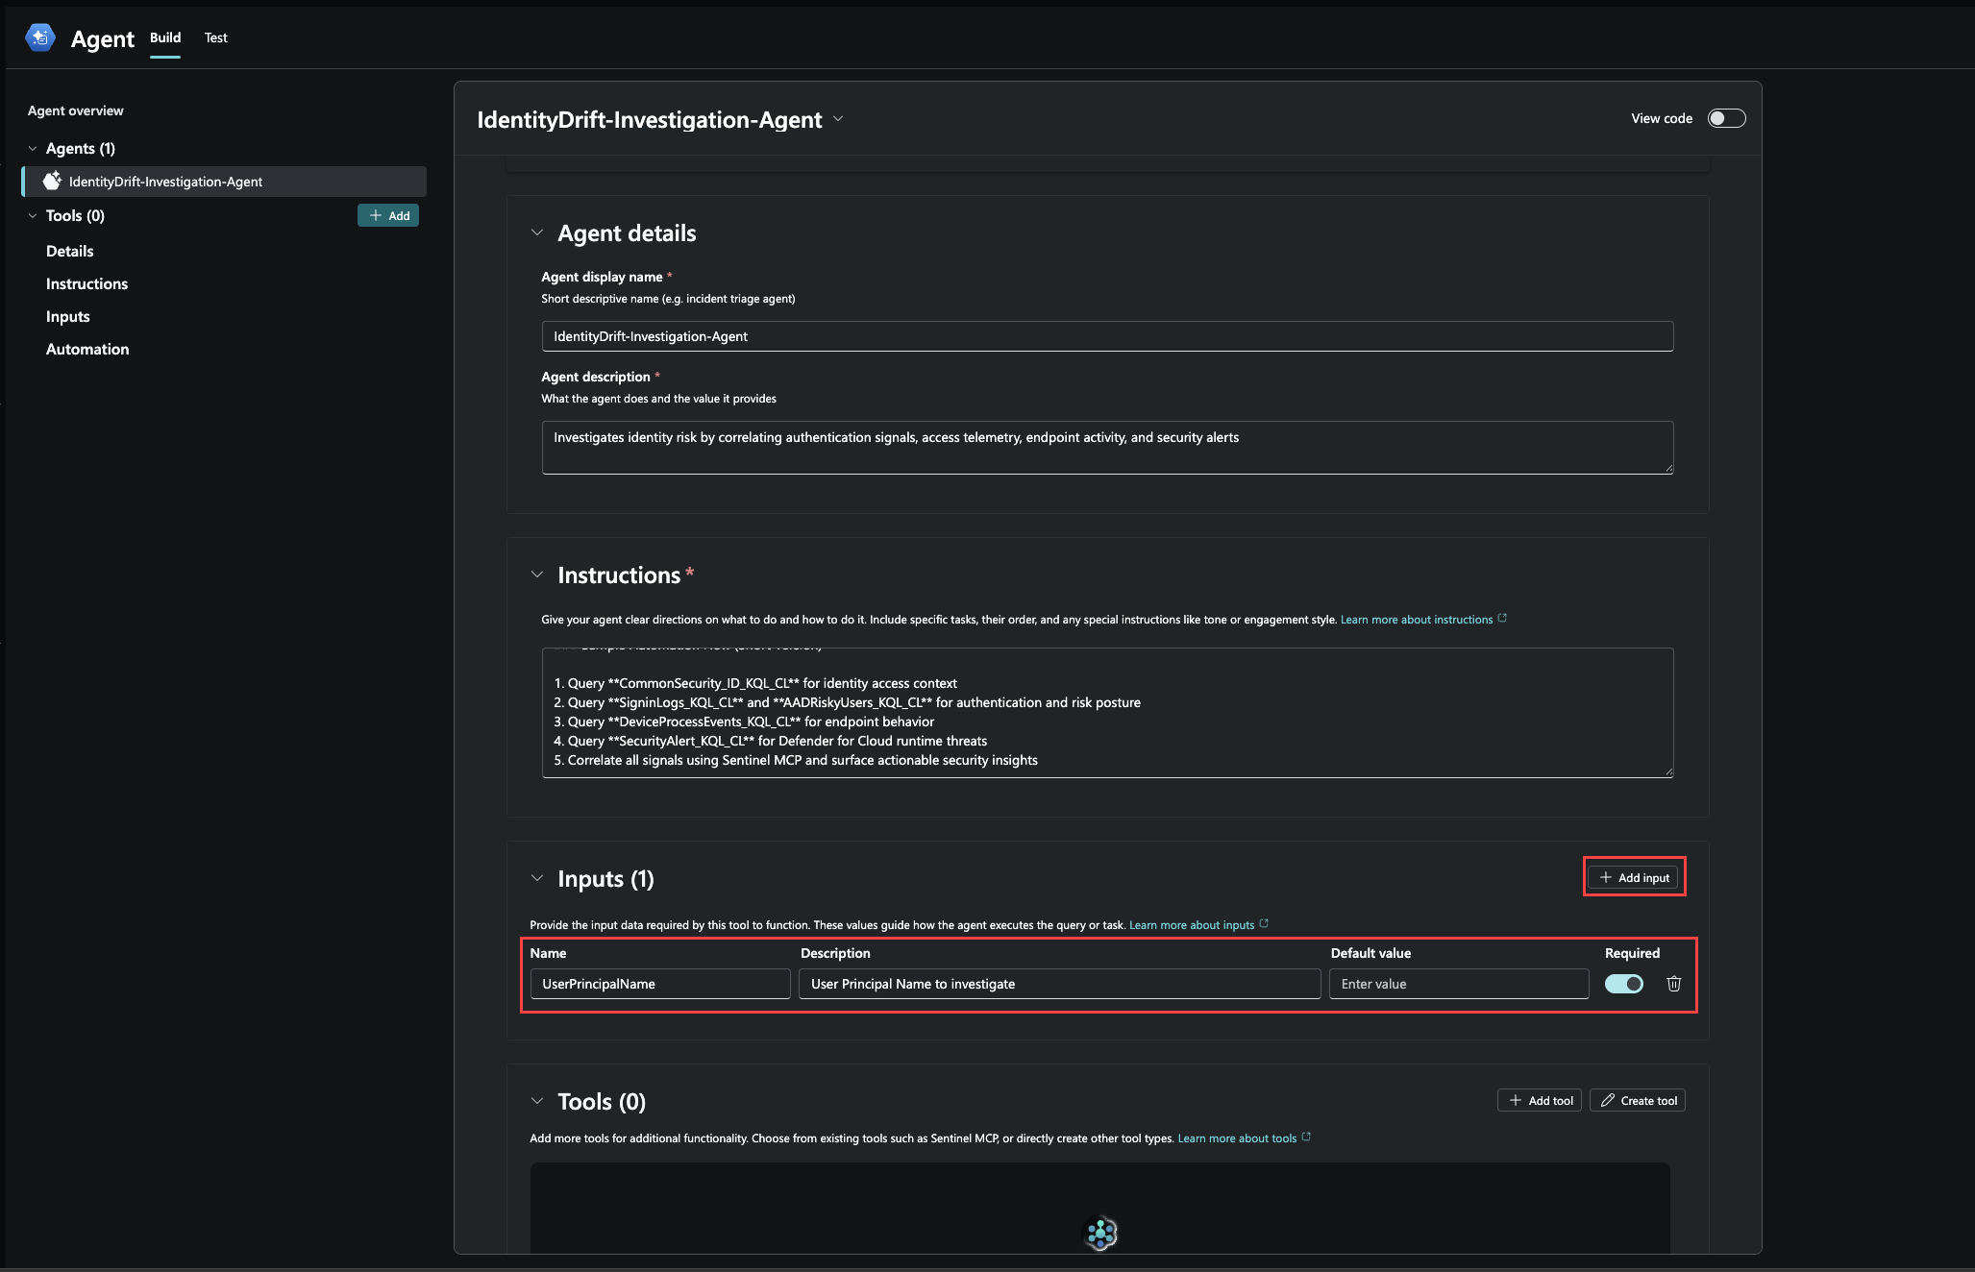Go to Automation in sidebar
Viewport: 1975px width, 1272px height.
[87, 349]
